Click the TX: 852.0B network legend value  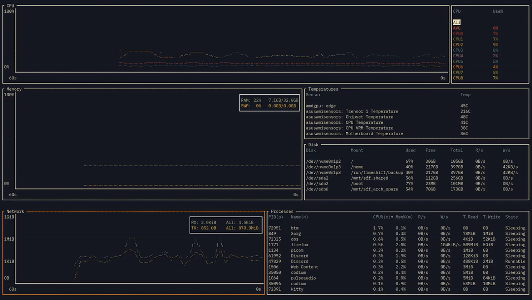click(x=203, y=228)
